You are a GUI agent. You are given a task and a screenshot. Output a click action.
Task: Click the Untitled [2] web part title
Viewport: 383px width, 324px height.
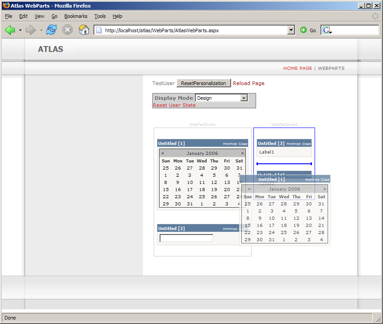(172, 228)
